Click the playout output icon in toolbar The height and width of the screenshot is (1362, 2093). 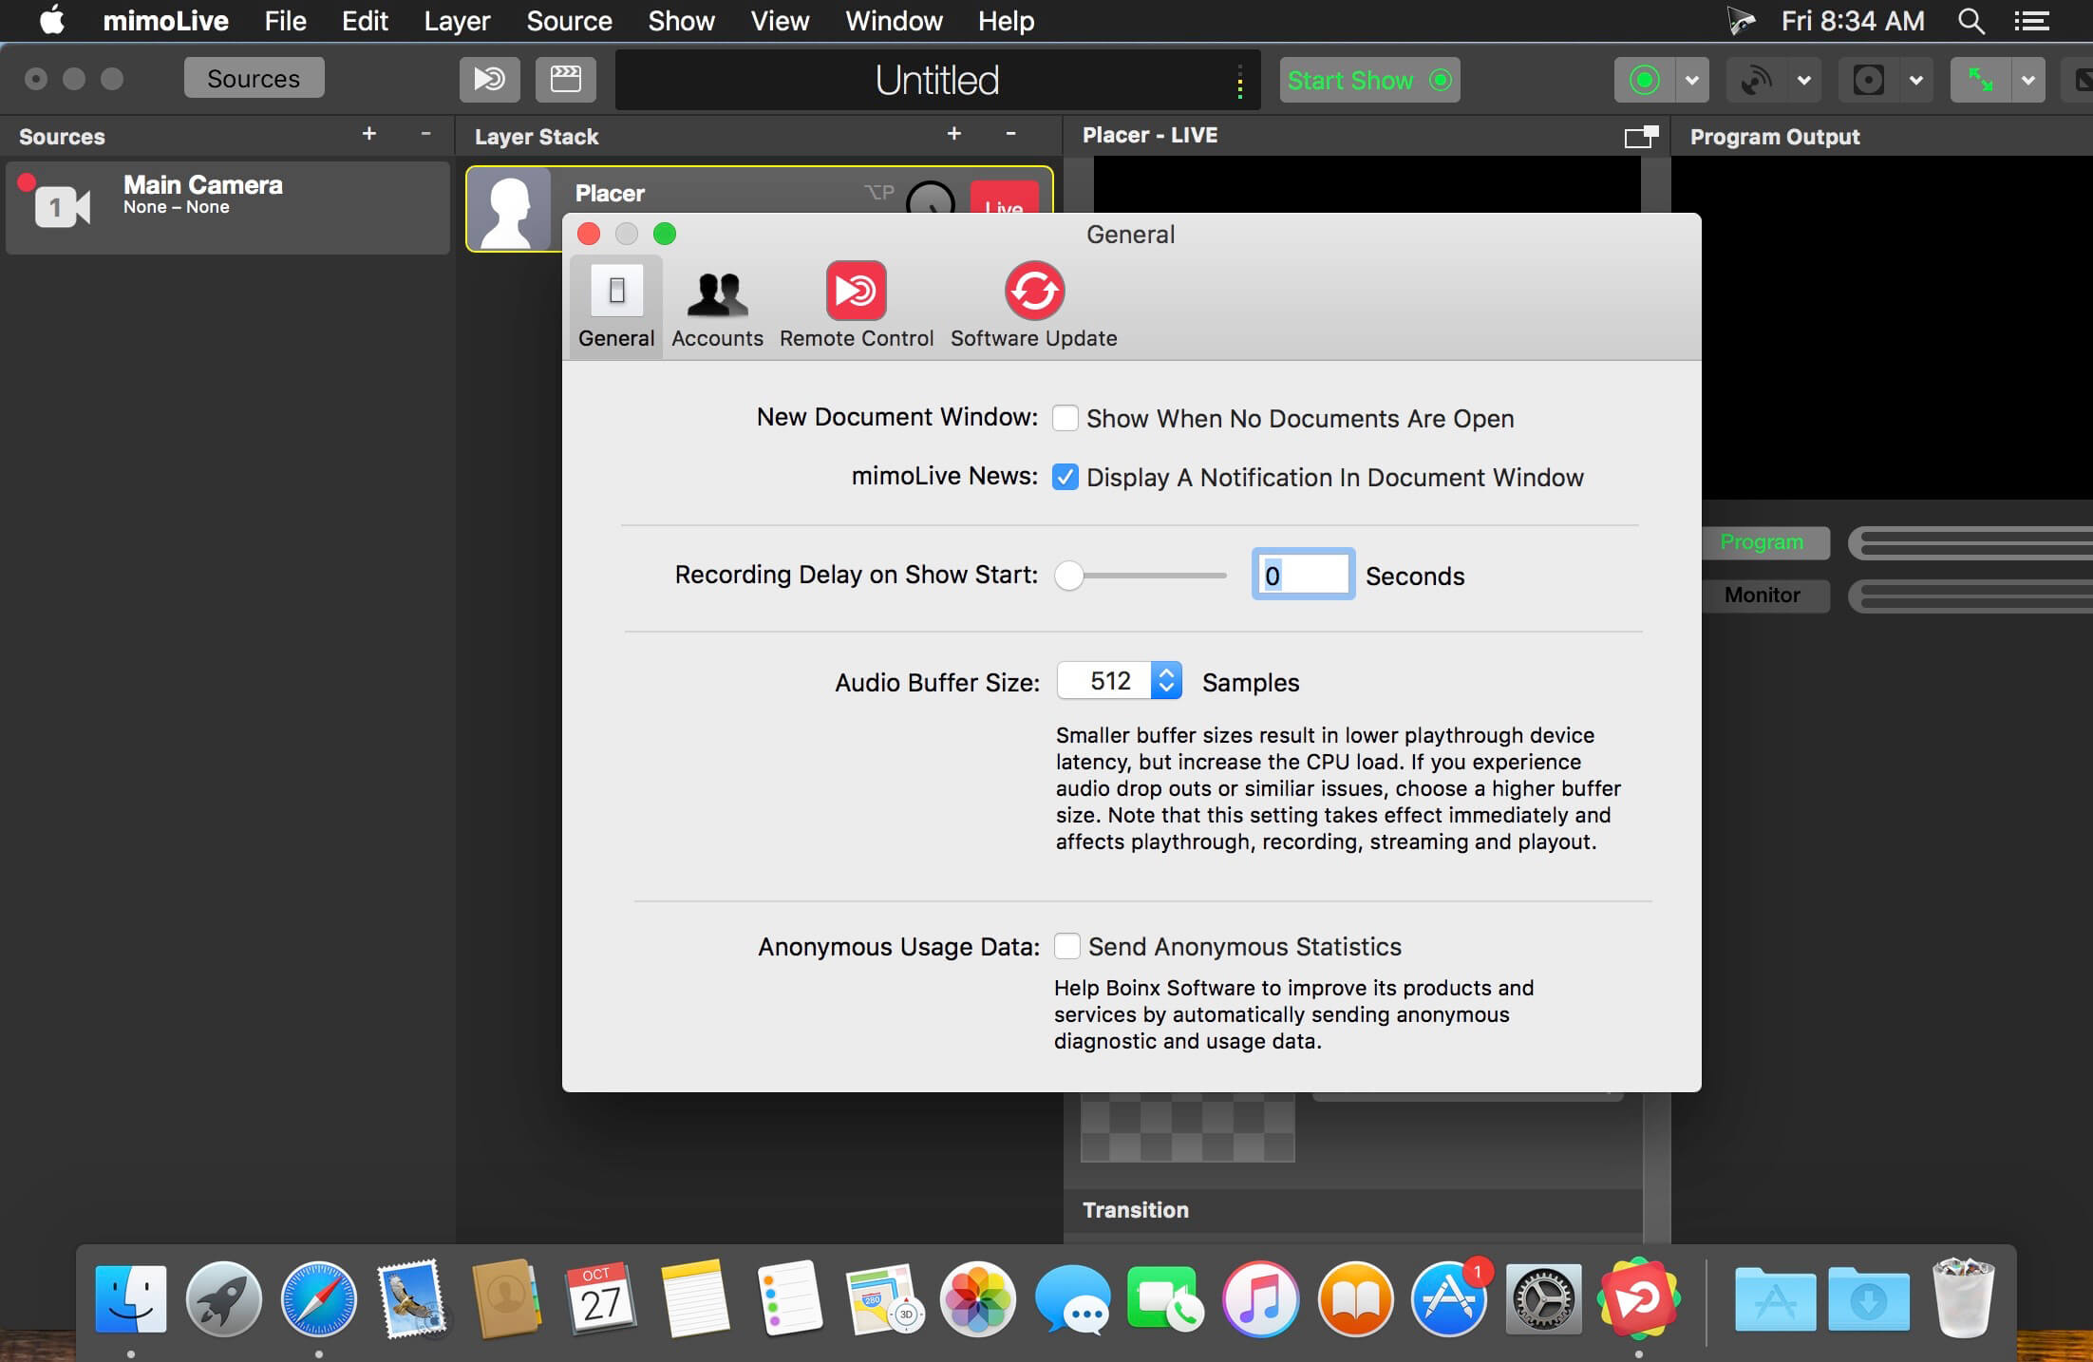(x=1868, y=80)
